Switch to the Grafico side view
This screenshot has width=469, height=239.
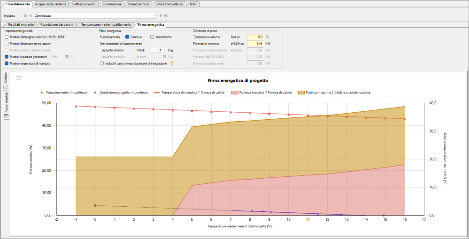(x=6, y=81)
